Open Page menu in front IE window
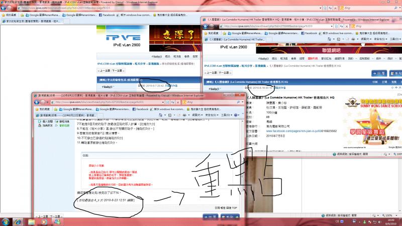 click(196, 116)
